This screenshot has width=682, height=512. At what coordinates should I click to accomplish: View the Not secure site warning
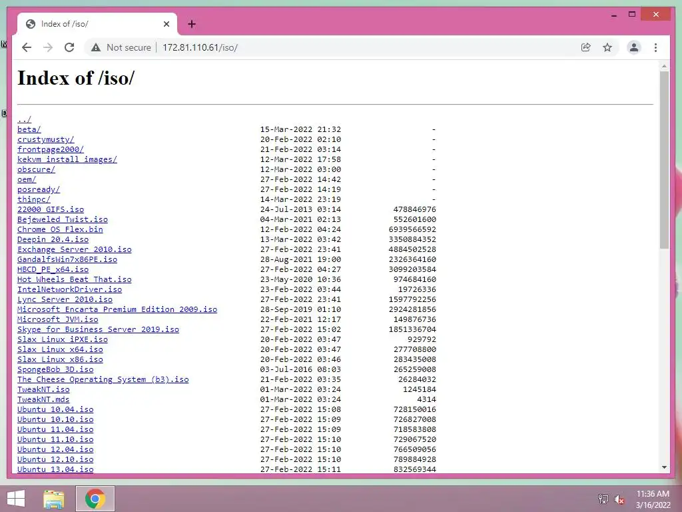pyautogui.click(x=121, y=47)
